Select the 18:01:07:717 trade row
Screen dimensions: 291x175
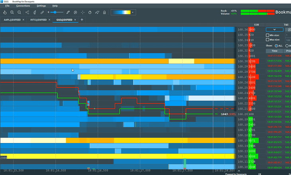pos(278,137)
